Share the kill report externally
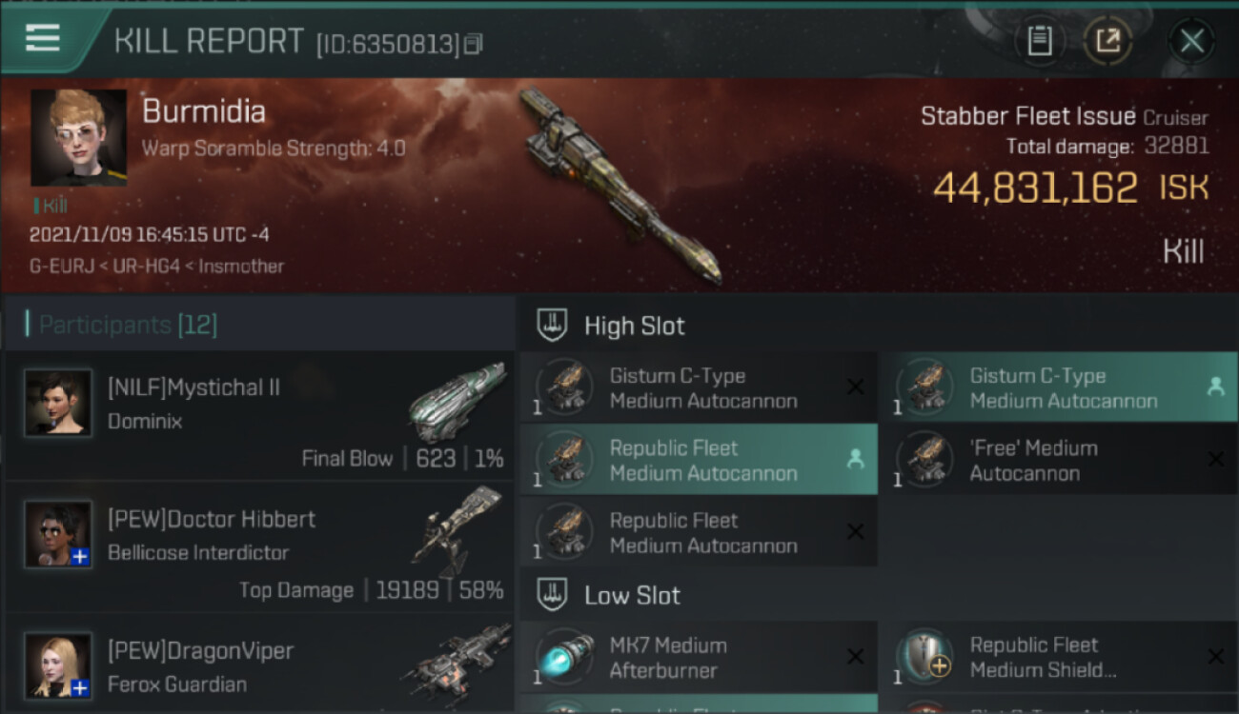This screenshot has height=714, width=1239. (x=1107, y=41)
